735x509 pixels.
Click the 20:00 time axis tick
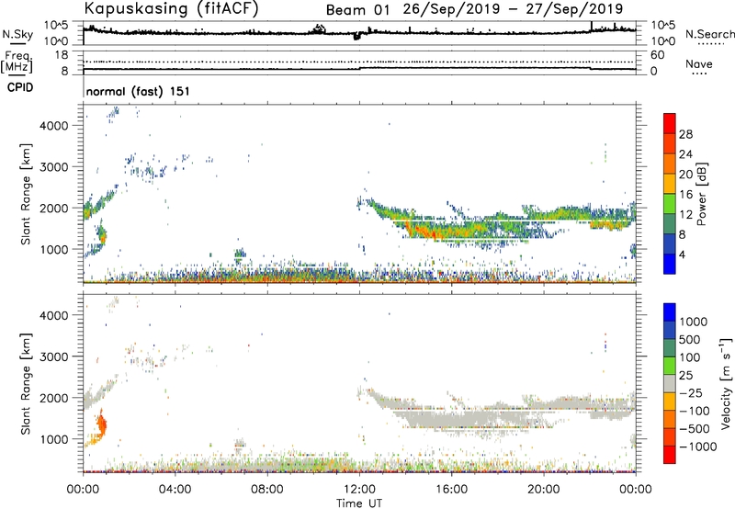point(543,490)
